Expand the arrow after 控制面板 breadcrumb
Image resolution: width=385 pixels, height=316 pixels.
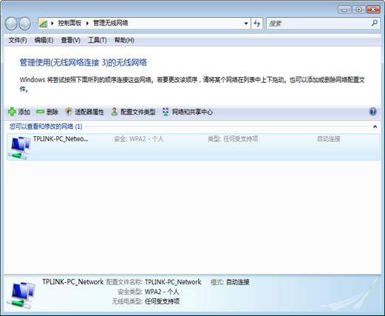87,23
